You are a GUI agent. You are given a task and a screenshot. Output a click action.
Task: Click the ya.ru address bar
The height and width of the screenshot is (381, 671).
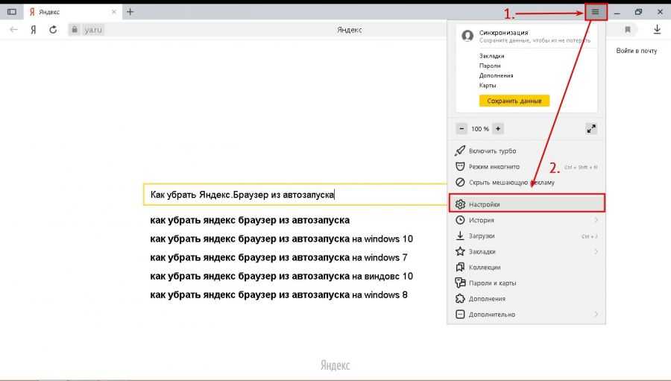[x=93, y=30]
